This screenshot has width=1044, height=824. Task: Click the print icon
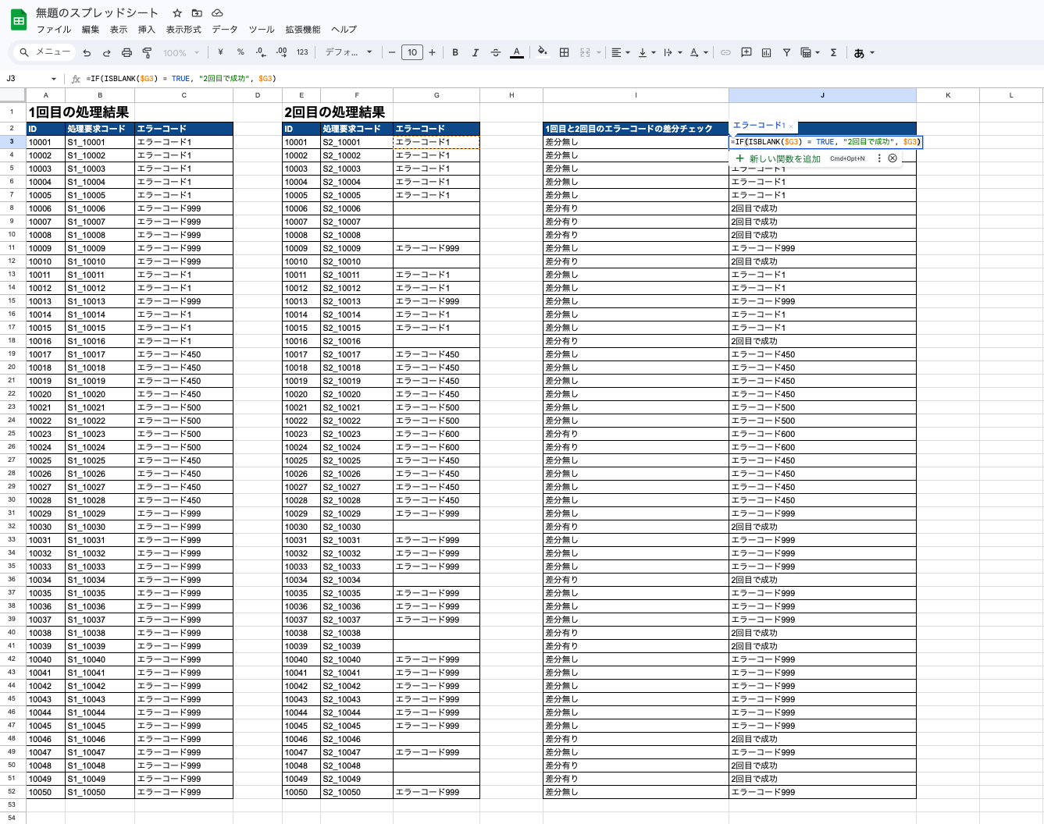pos(126,52)
